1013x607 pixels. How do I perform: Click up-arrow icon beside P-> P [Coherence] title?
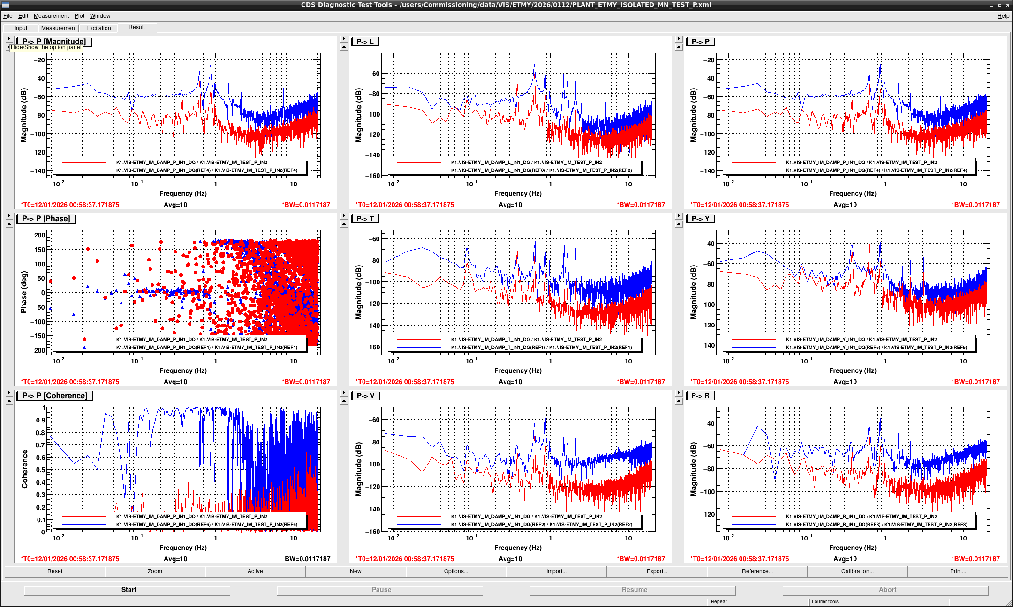(x=9, y=401)
